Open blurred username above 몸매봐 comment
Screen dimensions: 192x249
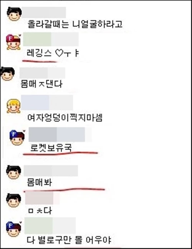51,171
